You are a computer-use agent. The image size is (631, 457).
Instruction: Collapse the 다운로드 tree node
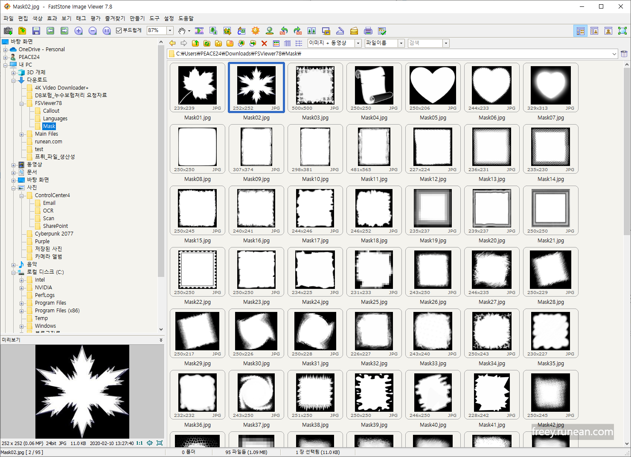coord(13,80)
